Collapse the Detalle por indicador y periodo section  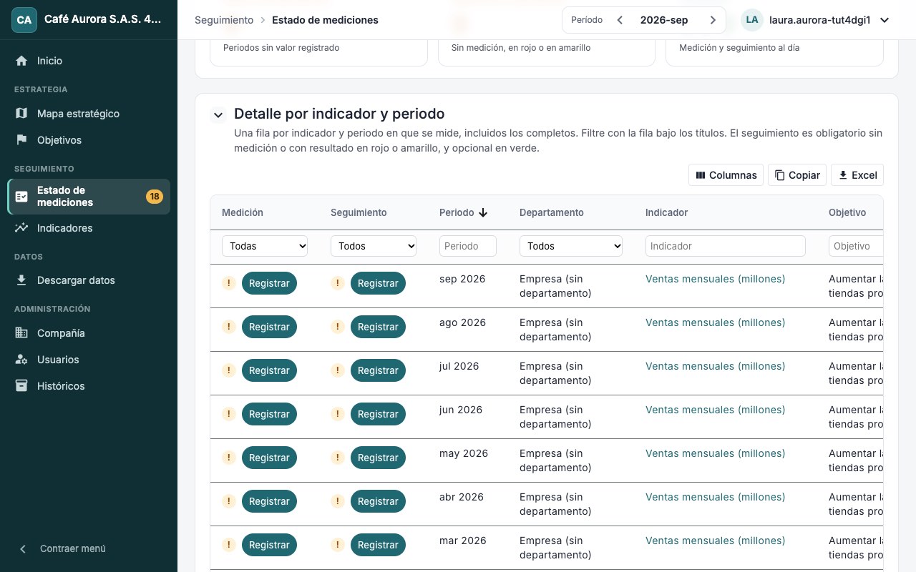(218, 114)
